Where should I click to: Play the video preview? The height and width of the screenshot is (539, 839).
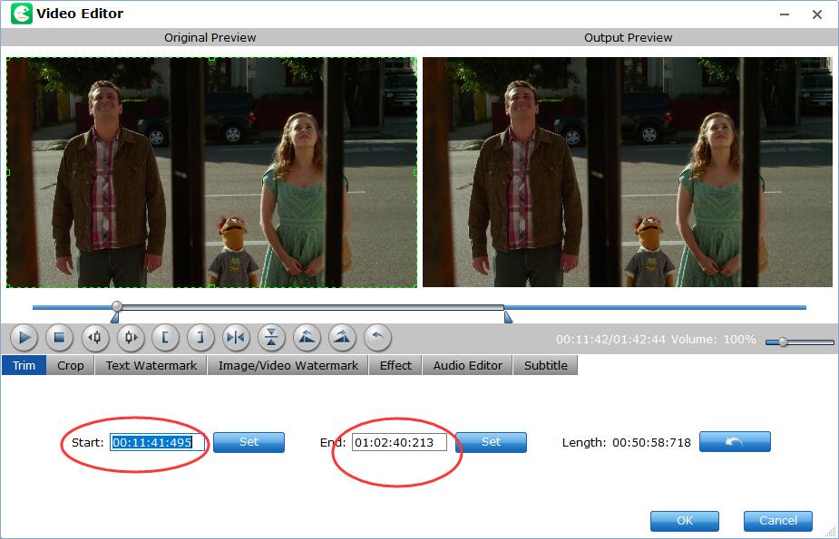[x=24, y=338]
